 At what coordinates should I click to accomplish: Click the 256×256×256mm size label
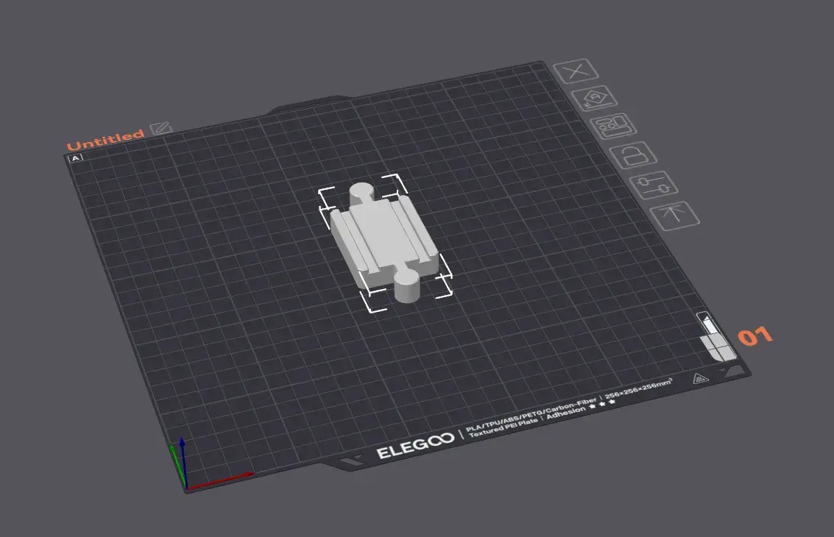(639, 389)
